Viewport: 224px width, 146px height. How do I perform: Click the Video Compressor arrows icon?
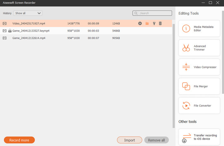186,67
